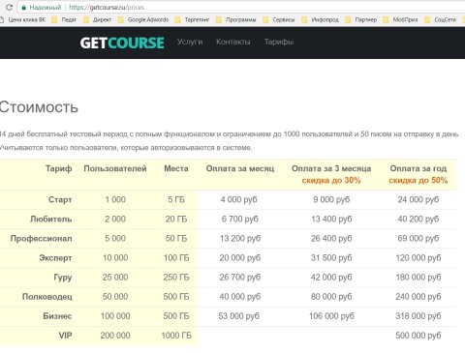Open the Контакты menu item
Image resolution: width=465 pixels, height=353 pixels.
pyautogui.click(x=233, y=42)
